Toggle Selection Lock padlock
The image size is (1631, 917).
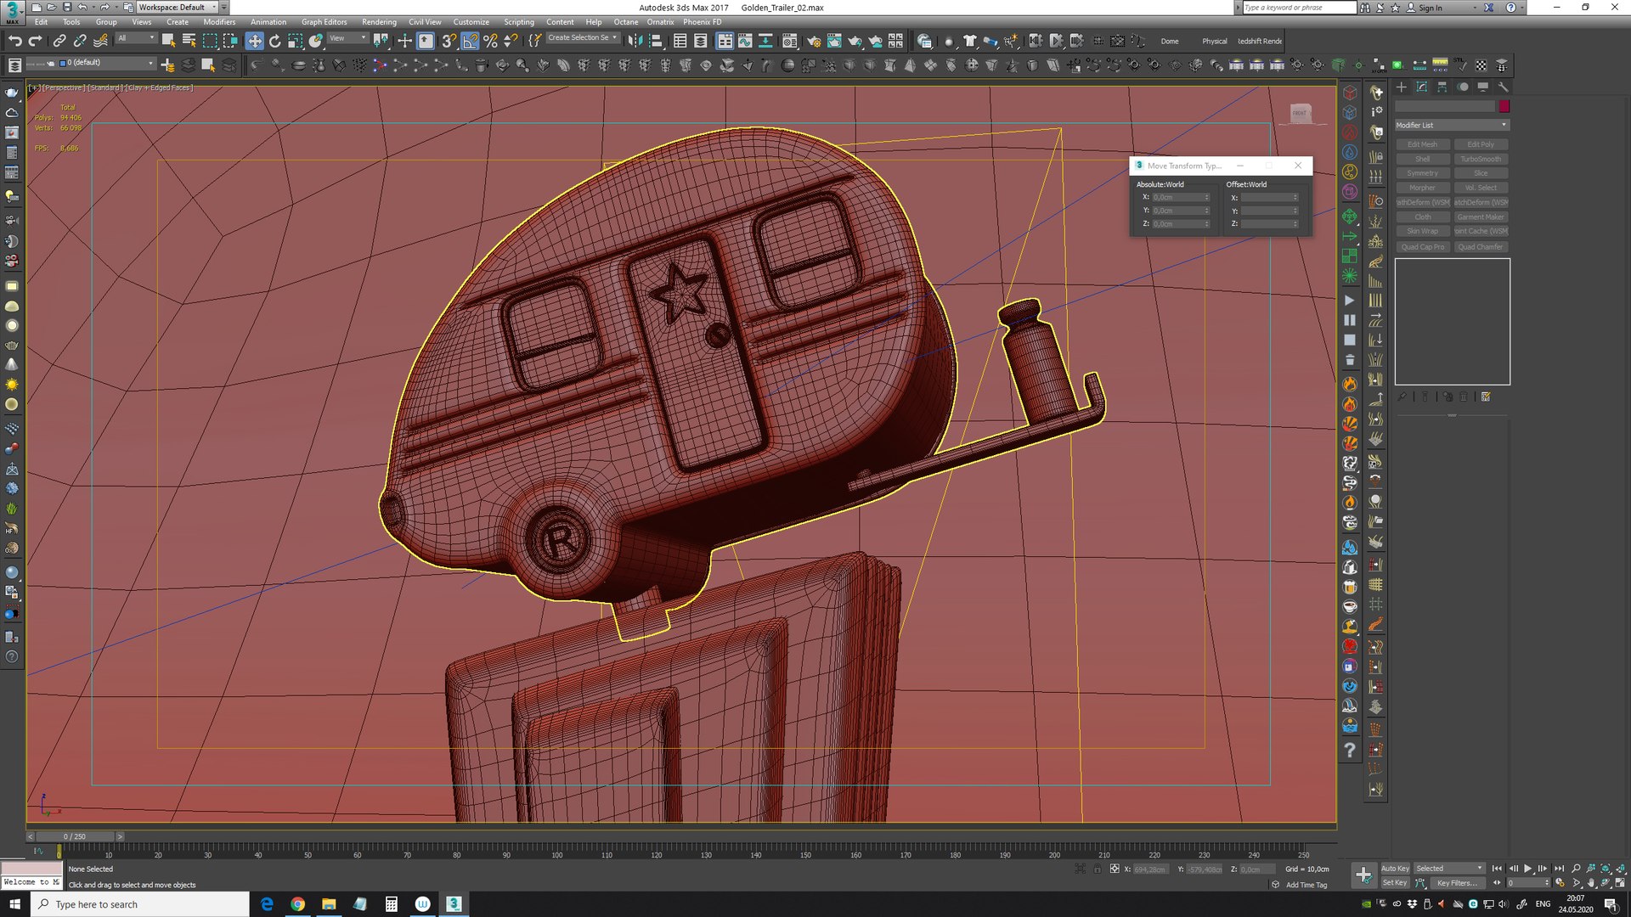[1097, 869]
